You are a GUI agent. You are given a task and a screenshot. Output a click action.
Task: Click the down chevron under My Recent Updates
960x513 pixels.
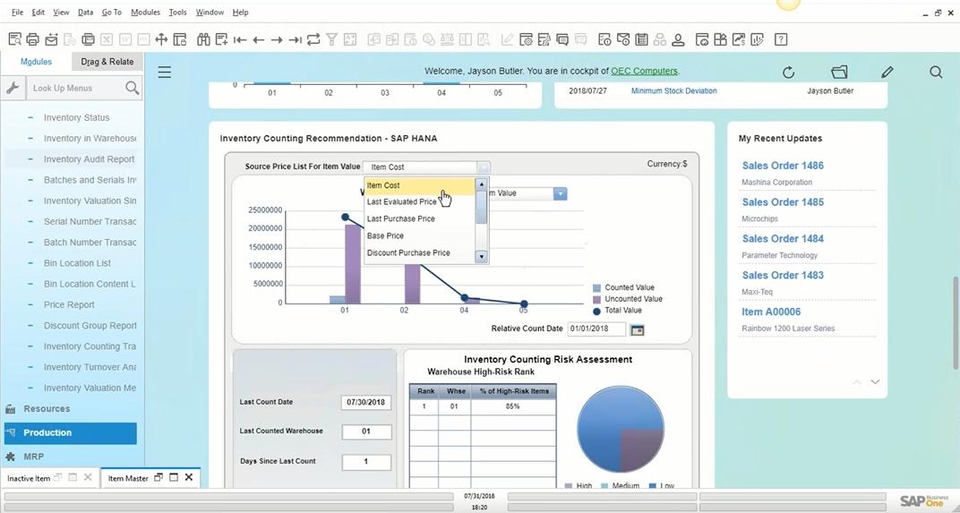[876, 382]
